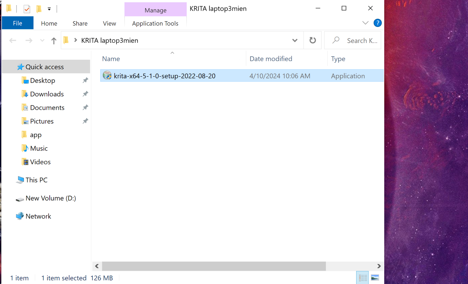Select the Application Tools tab
This screenshot has width=468, height=284.
[x=155, y=23]
